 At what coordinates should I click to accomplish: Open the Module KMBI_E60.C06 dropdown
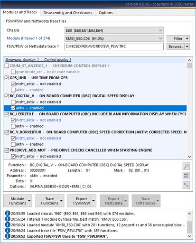(x=114, y=38)
